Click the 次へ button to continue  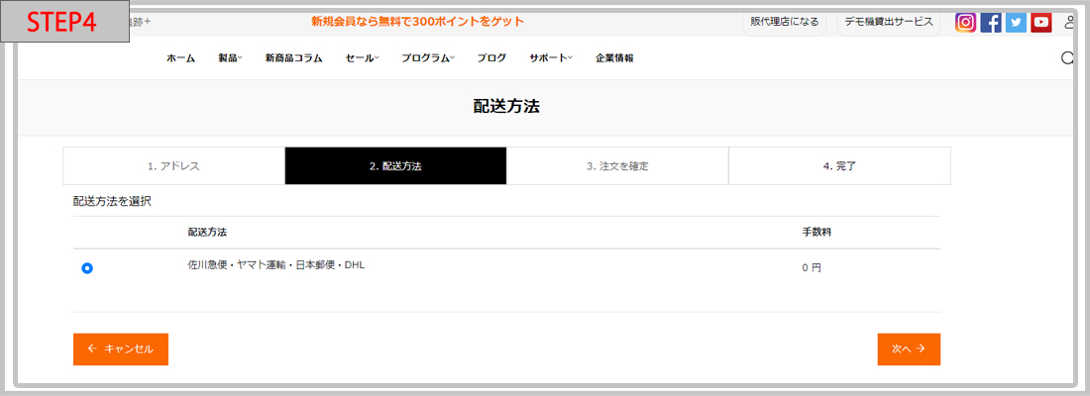tap(908, 349)
